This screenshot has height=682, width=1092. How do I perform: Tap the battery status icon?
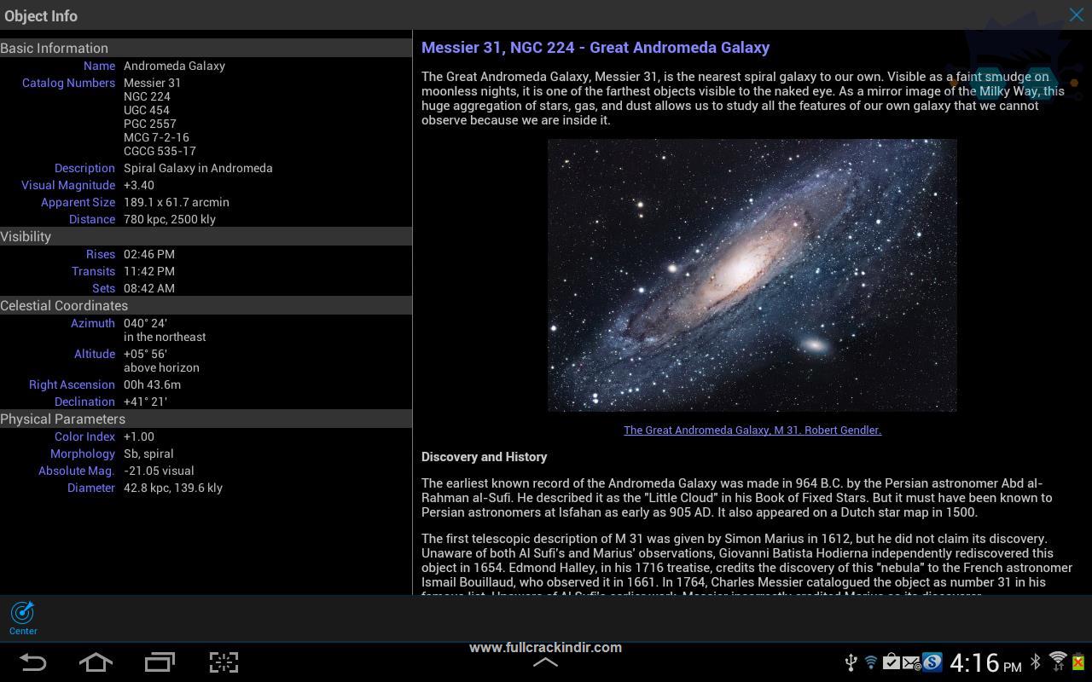1079,662
